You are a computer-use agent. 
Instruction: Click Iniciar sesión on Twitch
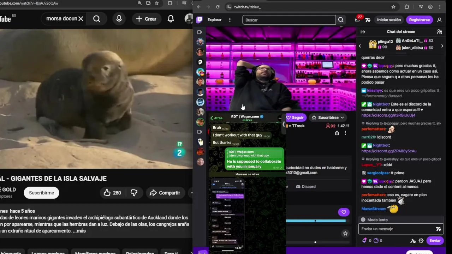pos(389,20)
